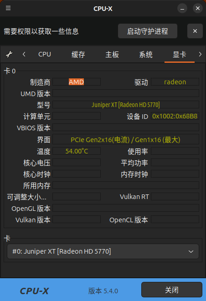Screen dimensions: 206x301
Task: Click the 制造商 label
Action: (x=40, y=82)
